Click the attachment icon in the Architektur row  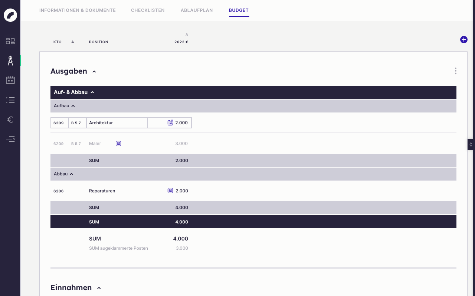pos(170,122)
